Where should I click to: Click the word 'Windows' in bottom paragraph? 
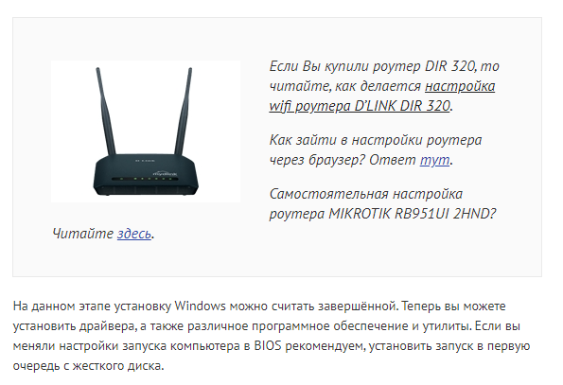[200, 306]
